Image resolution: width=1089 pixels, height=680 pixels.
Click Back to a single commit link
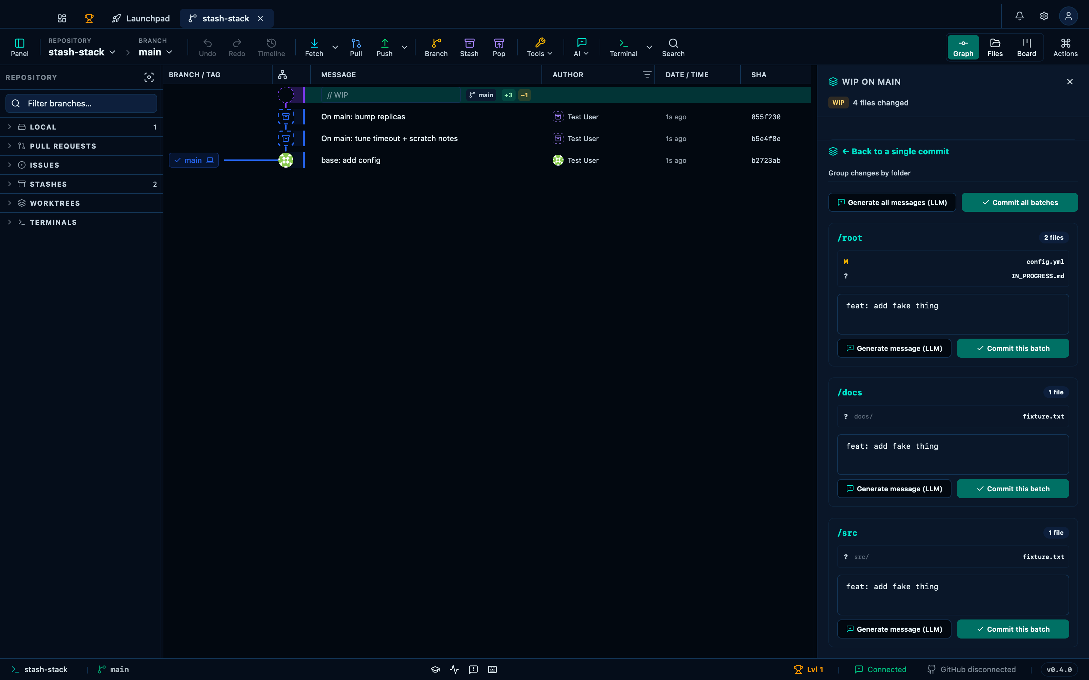click(x=895, y=152)
